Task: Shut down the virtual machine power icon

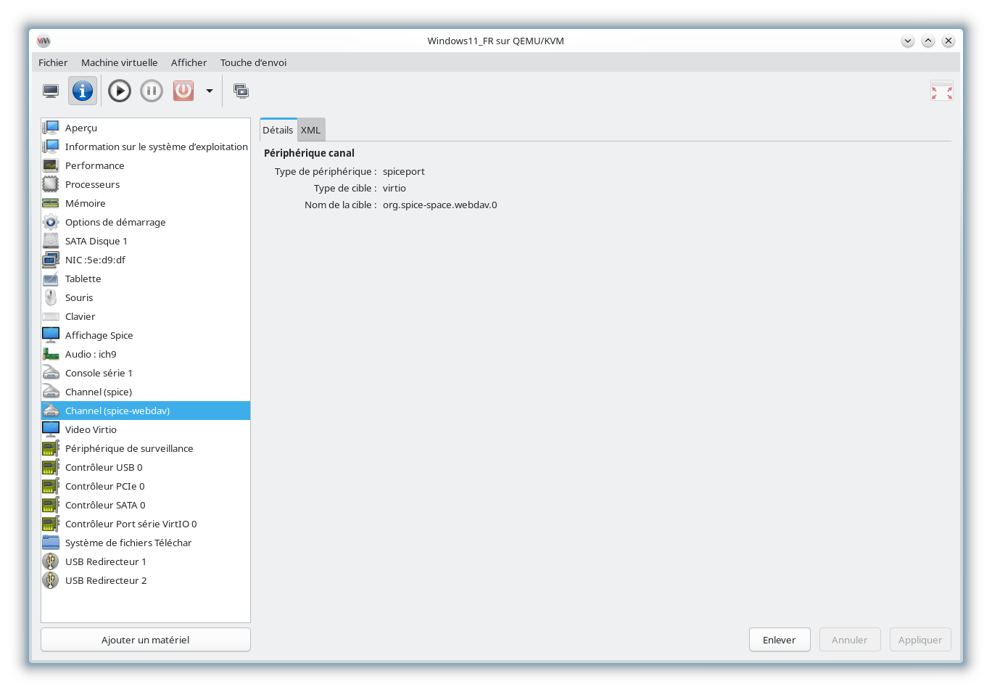Action: click(x=183, y=91)
